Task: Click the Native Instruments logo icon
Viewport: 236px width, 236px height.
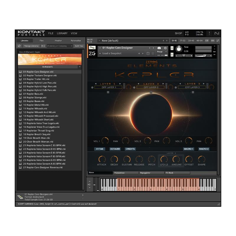Action: [217, 33]
